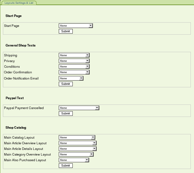Open the Paypal Payment Cancelled dropdown
Image resolution: width=194 pixels, height=173 pixels.
coord(79,108)
